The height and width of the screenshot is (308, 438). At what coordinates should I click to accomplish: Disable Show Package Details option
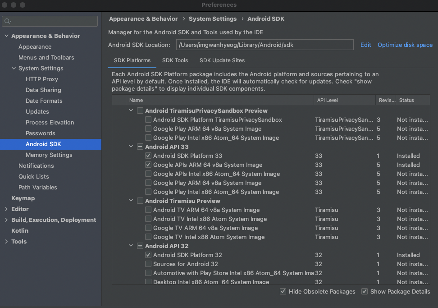365,291
